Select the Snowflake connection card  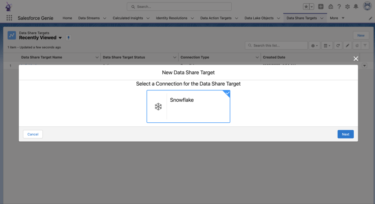tap(188, 106)
